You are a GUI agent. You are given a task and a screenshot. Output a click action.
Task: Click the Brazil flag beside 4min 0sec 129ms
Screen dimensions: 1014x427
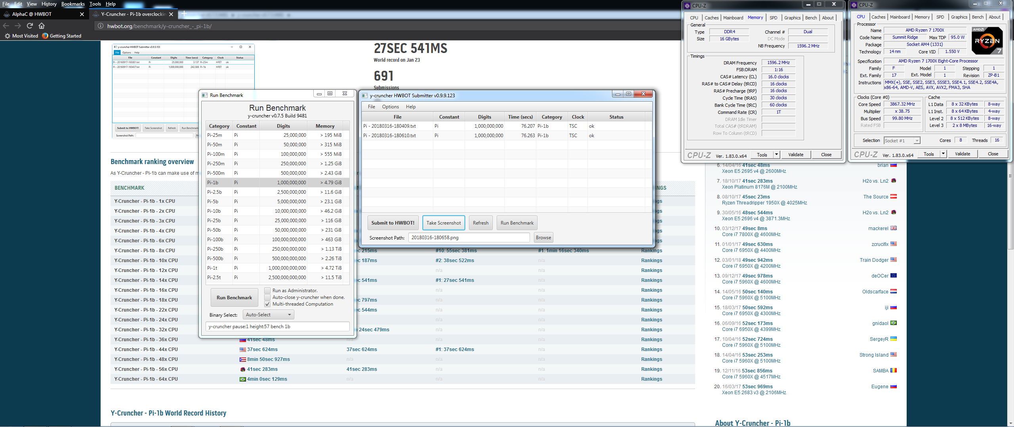243,379
